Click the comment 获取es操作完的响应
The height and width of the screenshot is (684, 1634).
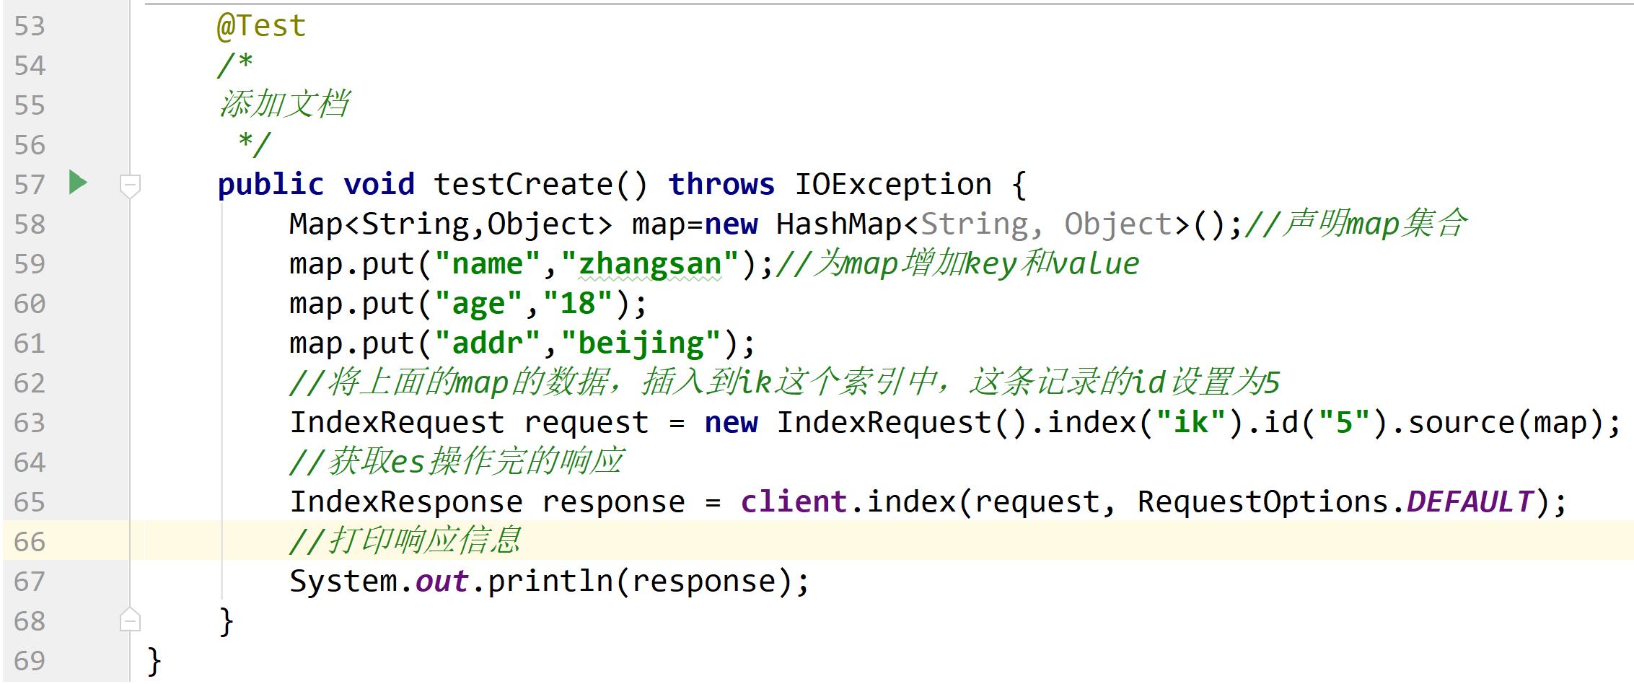point(457,462)
